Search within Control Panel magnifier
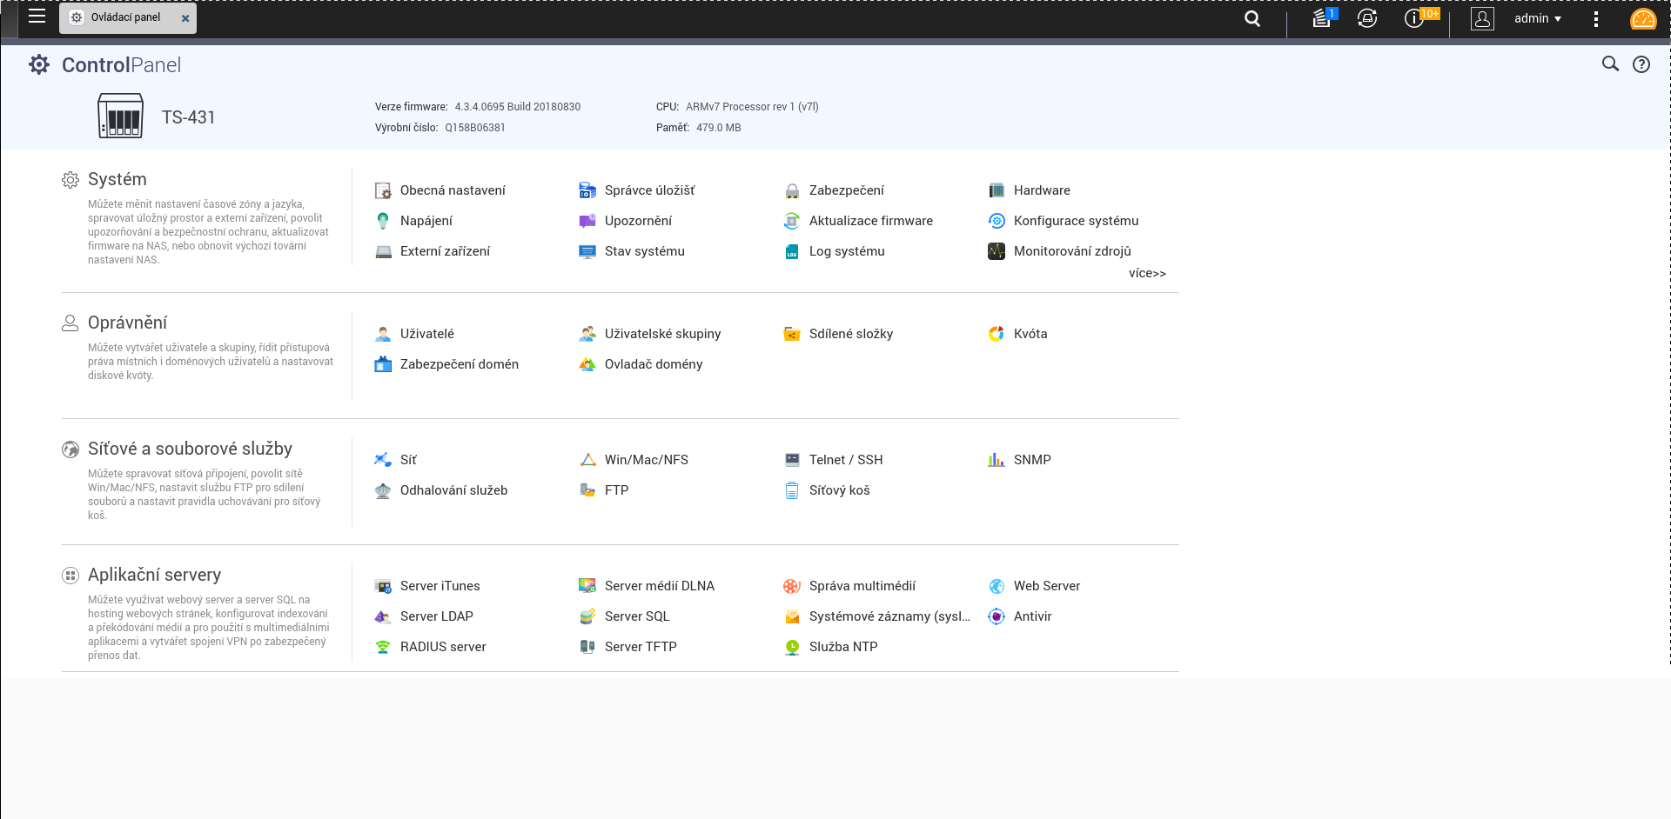 coord(1610,64)
